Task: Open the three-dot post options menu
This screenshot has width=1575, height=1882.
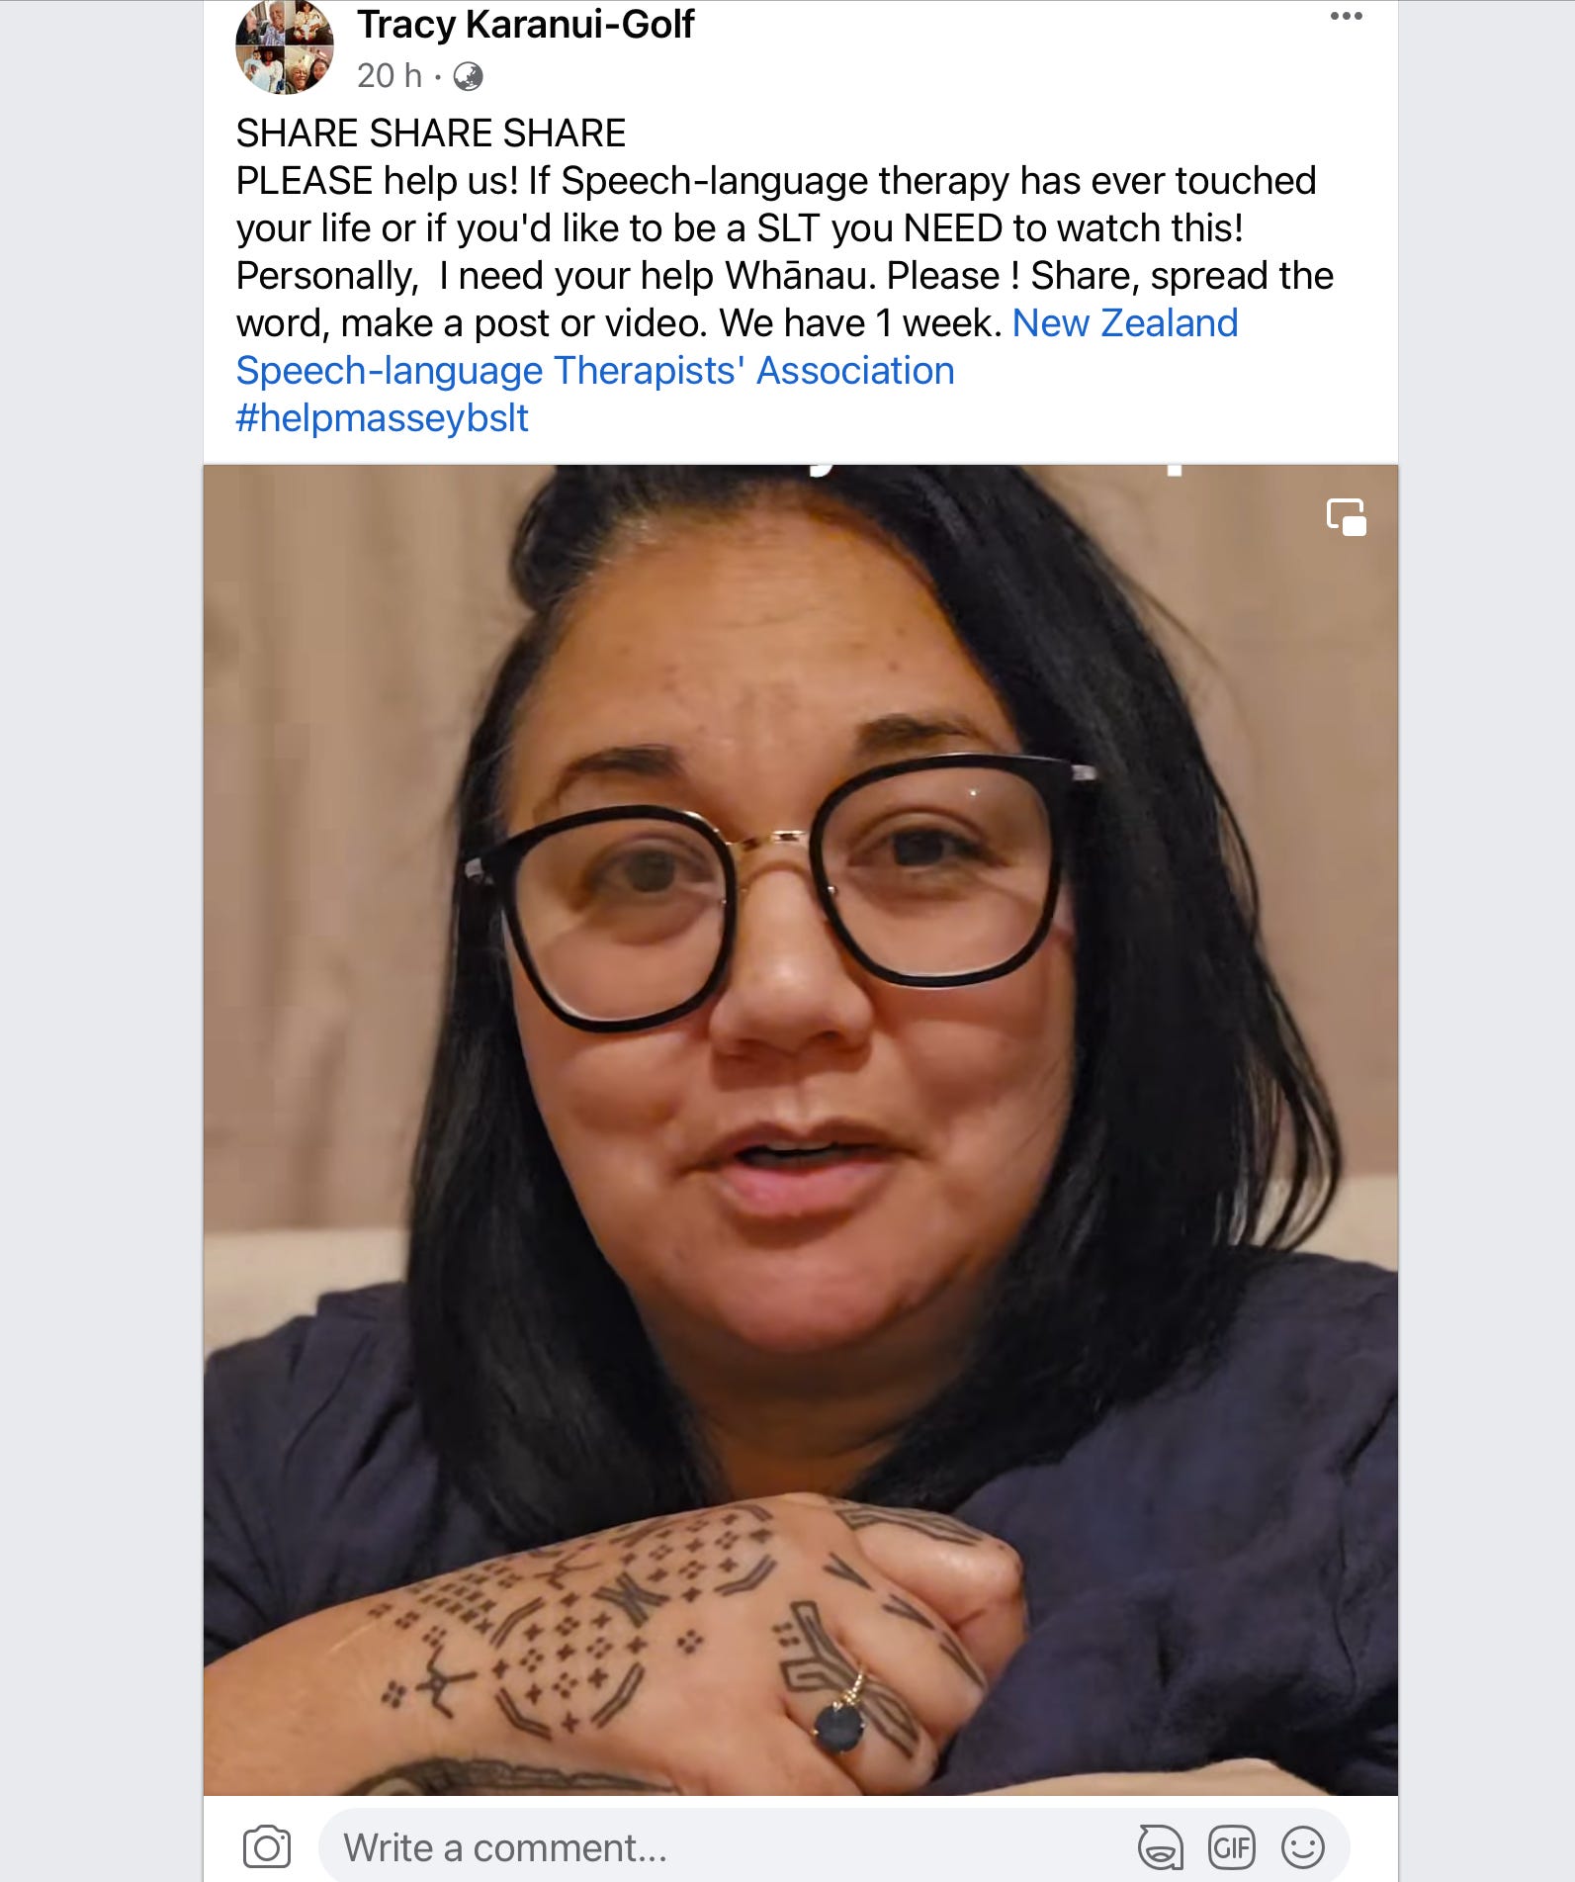Action: pyautogui.click(x=1346, y=16)
